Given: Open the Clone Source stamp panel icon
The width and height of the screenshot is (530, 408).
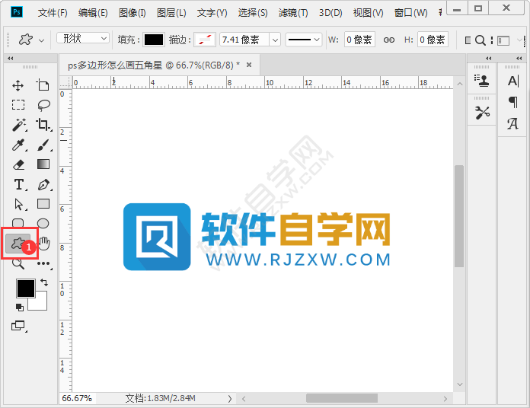Looking at the screenshot, I should coord(482,81).
